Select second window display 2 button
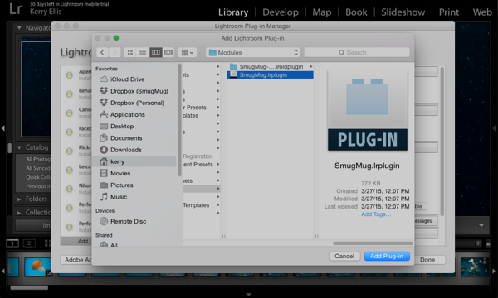Image resolution: width=498 pixels, height=298 pixels. (x=29, y=243)
